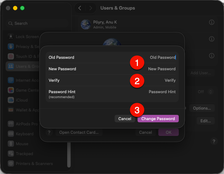Go back with the left chevron
This screenshot has width=224, height=174.
(80, 8)
